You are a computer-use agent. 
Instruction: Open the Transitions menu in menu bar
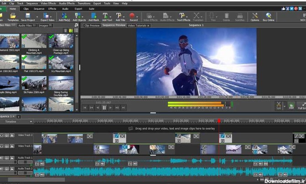click(84, 3)
